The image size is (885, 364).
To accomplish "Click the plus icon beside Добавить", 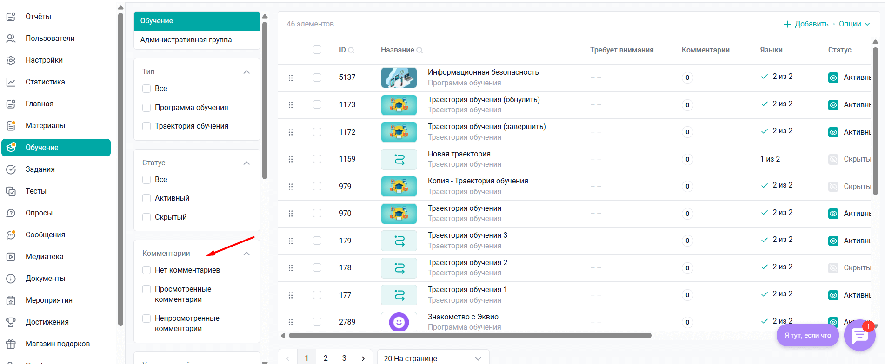I will [x=787, y=24].
